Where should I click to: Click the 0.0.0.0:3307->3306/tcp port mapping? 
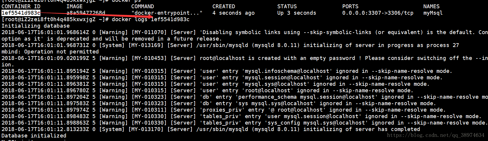tap(378, 13)
